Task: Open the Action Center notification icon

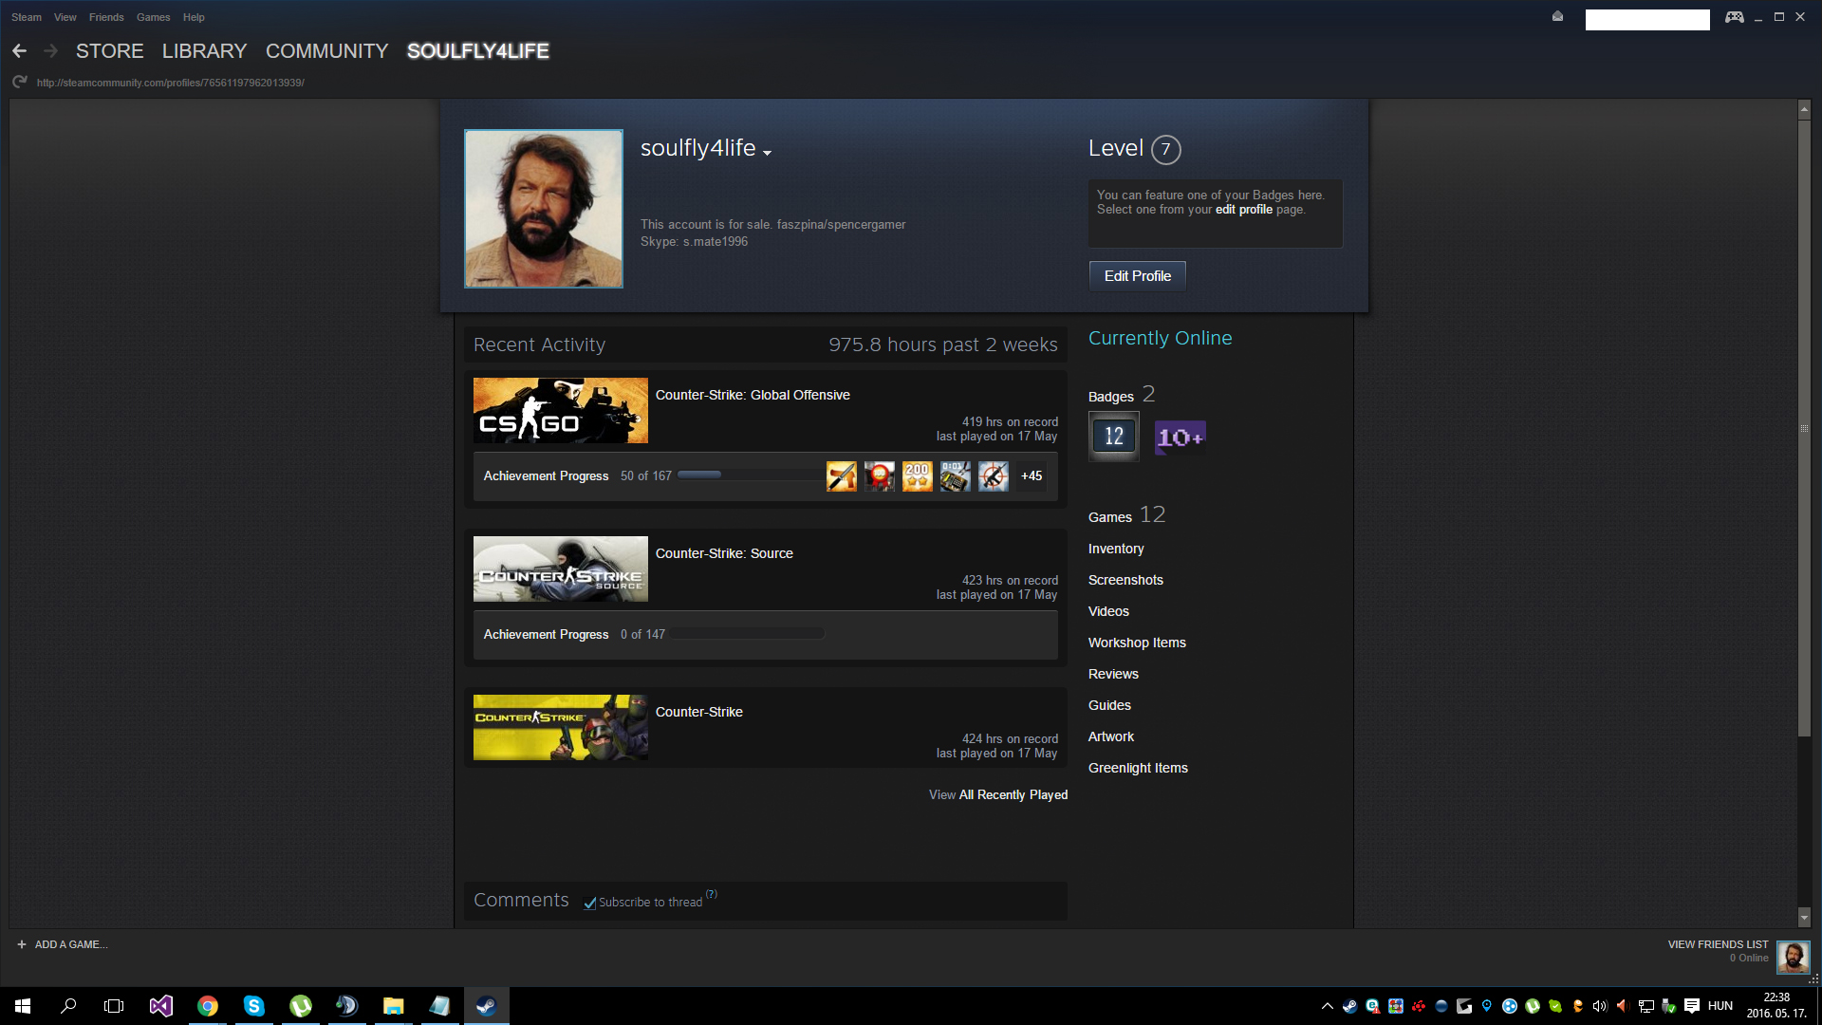Action: click(1692, 1006)
